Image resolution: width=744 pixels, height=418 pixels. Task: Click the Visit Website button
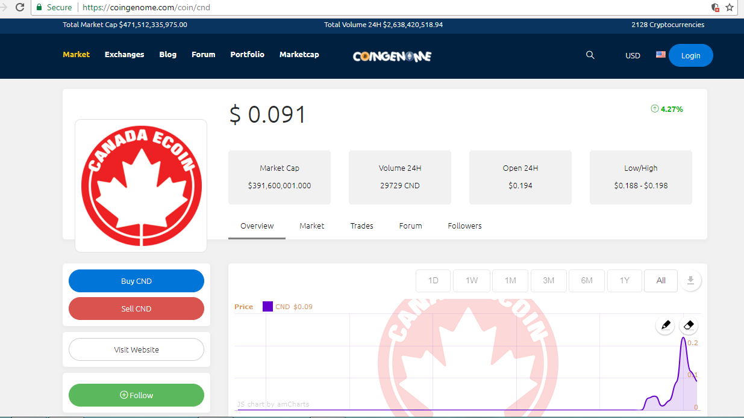coord(136,349)
